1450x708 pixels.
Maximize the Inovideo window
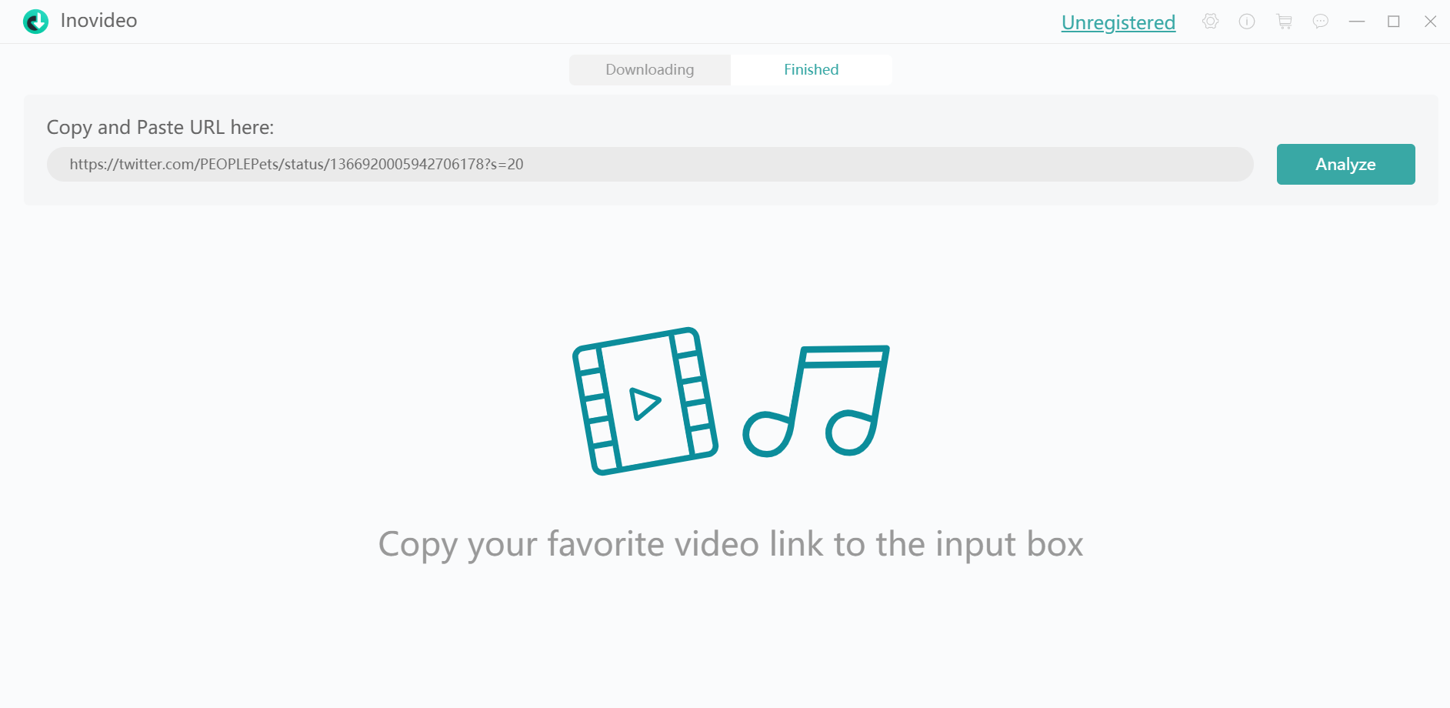1394,22
